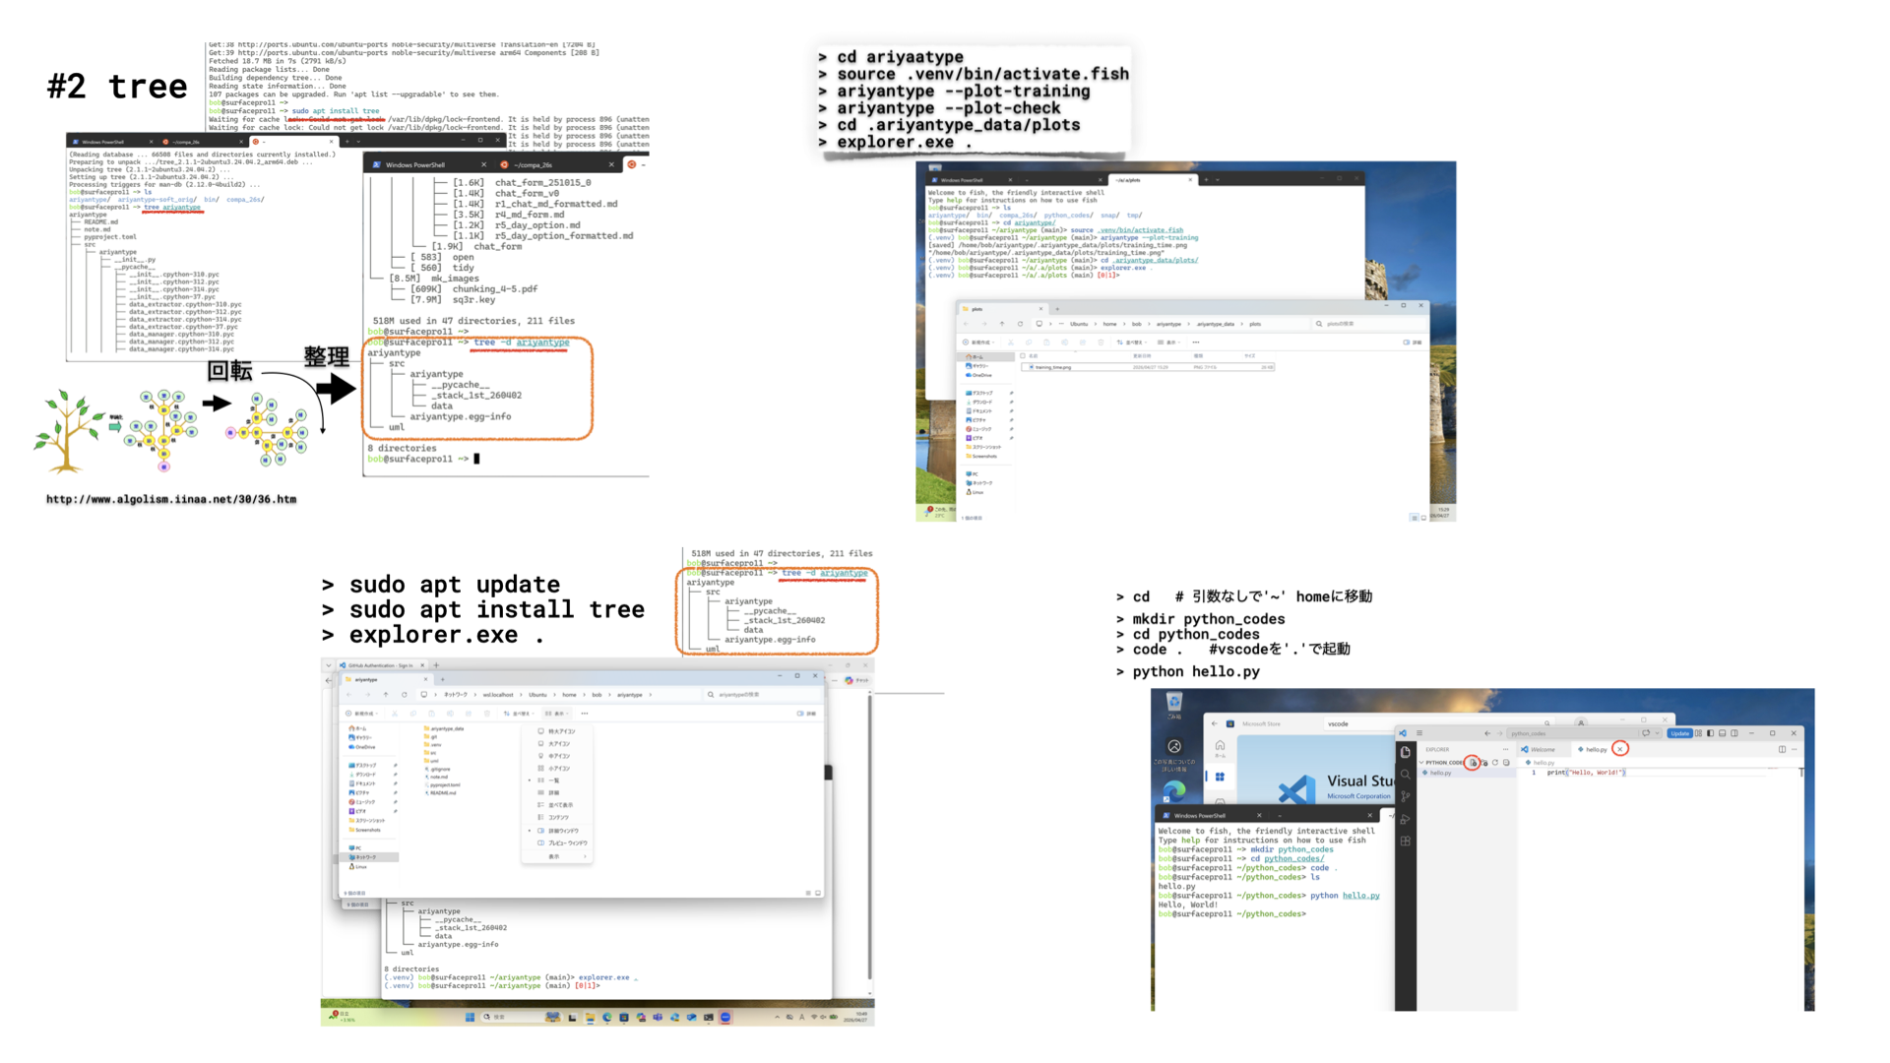Expand 表示 submenu arrow in view menu
The height and width of the screenshot is (1063, 1890).
click(x=585, y=856)
